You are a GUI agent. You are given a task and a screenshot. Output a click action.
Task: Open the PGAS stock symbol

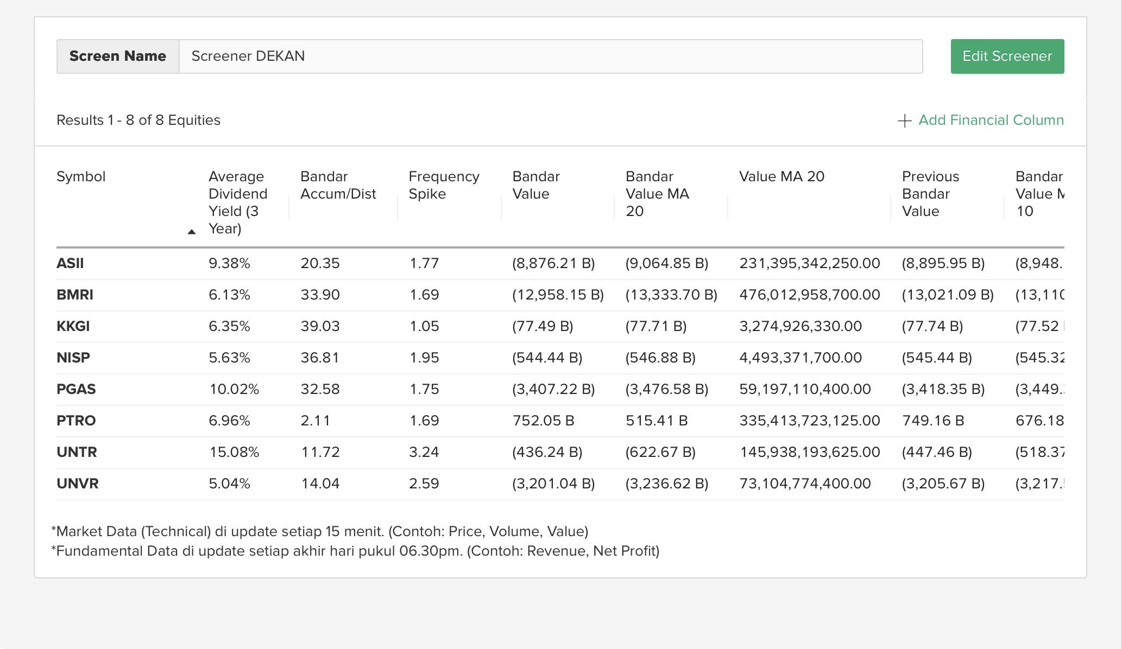click(x=76, y=390)
